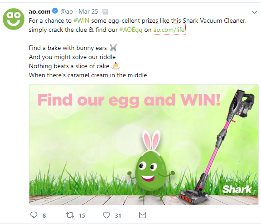Click the blue verified badge icon
Viewport: 261px width, 224px height.
point(55,11)
